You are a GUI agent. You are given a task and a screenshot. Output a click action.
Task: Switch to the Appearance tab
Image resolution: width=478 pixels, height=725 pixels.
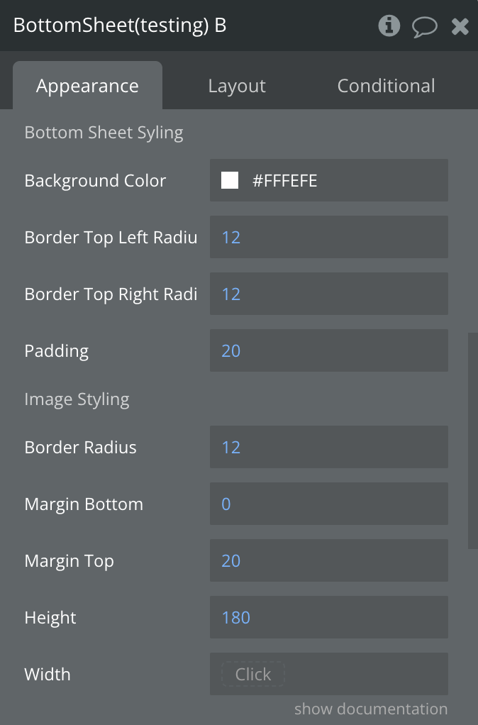[87, 86]
